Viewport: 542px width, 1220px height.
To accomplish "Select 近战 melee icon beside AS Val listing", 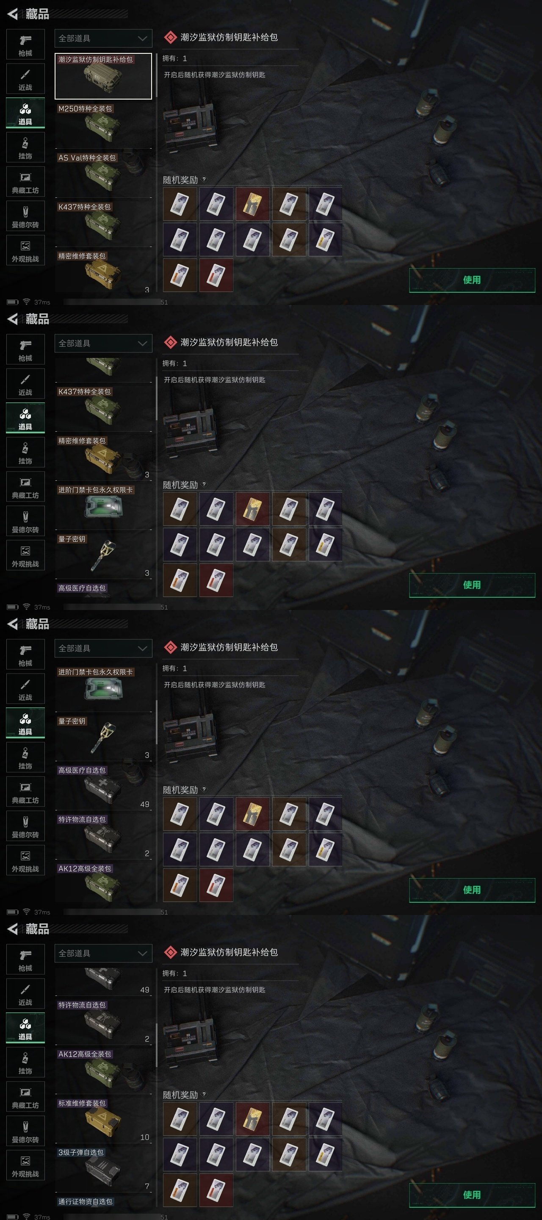I will pos(25,79).
